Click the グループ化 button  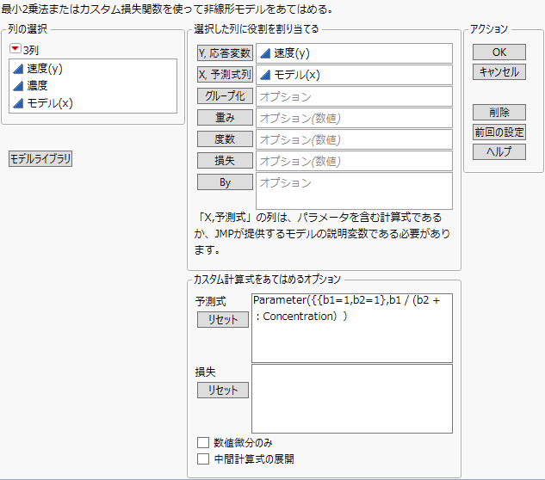[225, 96]
